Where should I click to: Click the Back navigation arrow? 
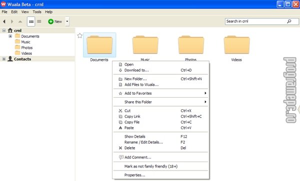pyautogui.click(x=4, y=21)
